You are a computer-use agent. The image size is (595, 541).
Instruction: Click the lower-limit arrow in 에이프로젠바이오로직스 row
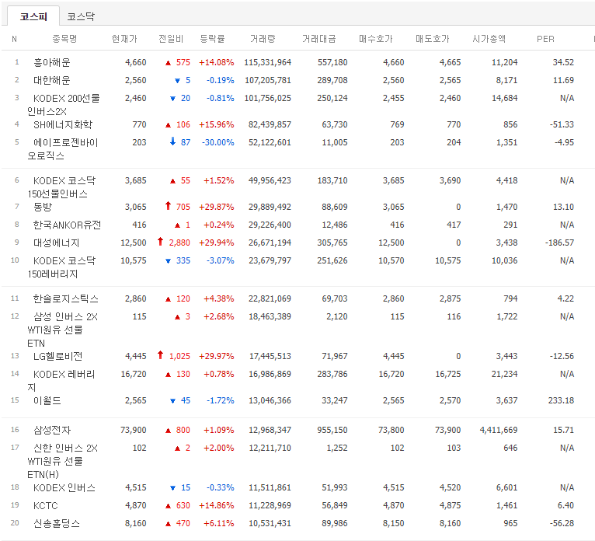click(172, 141)
